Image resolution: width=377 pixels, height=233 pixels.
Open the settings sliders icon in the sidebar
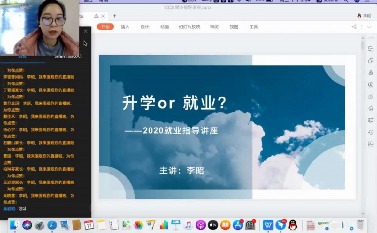coord(371,120)
